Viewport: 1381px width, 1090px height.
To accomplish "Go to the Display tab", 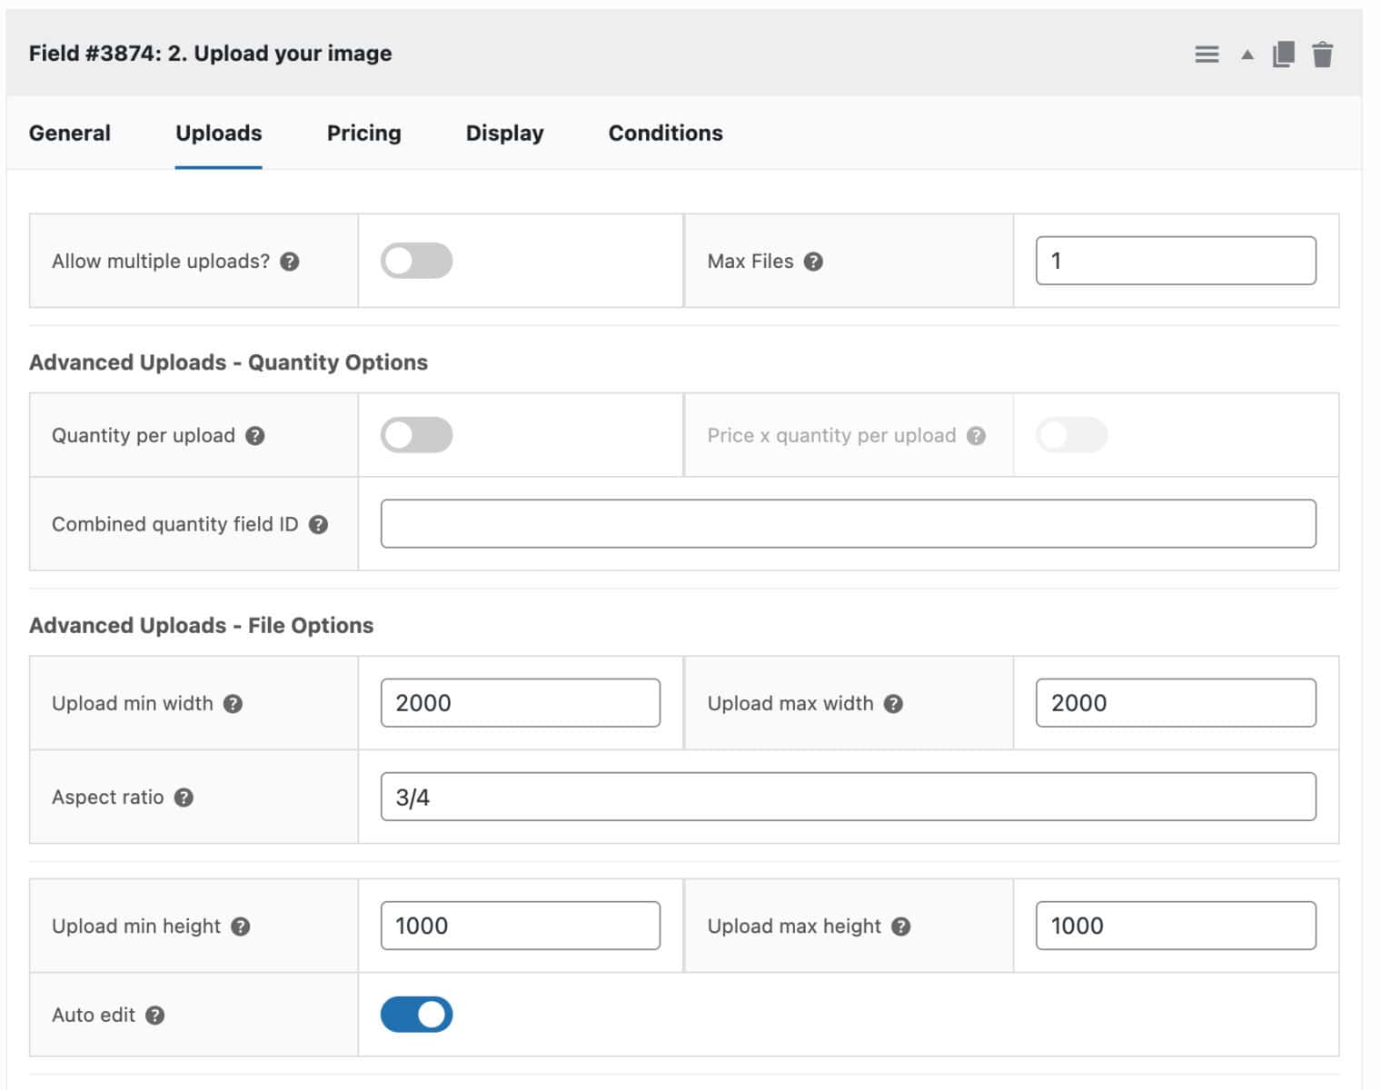I will (504, 134).
